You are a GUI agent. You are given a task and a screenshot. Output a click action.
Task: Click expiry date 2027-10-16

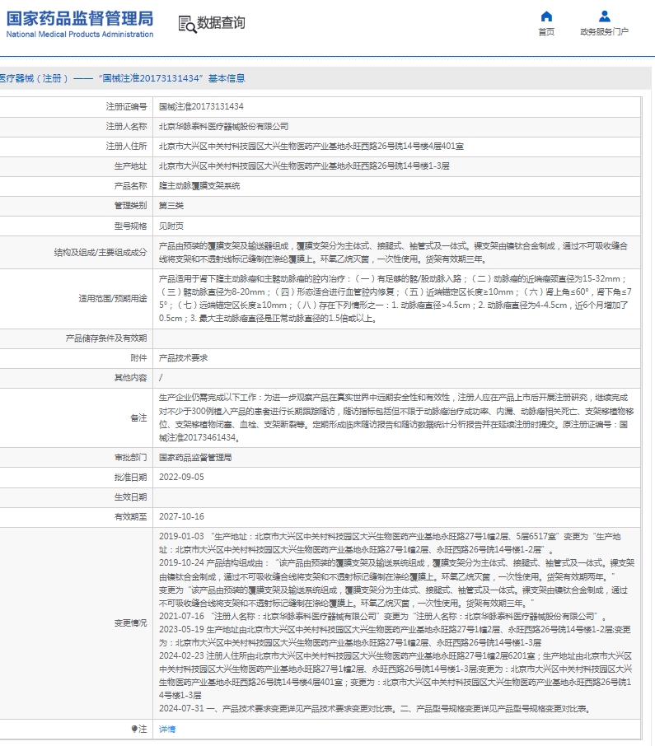[x=181, y=516]
